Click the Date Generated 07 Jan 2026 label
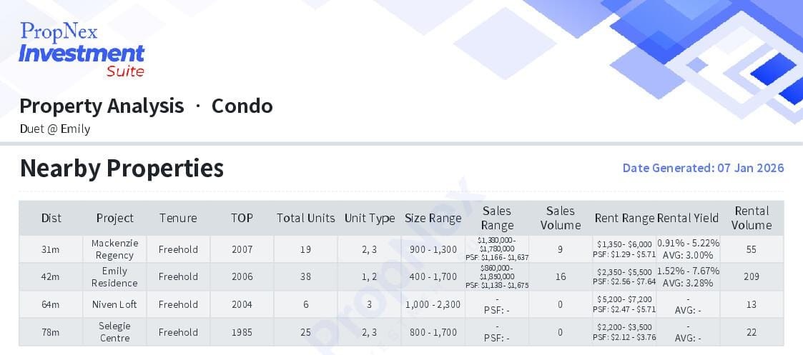Image resolution: width=803 pixels, height=355 pixels. (x=703, y=168)
